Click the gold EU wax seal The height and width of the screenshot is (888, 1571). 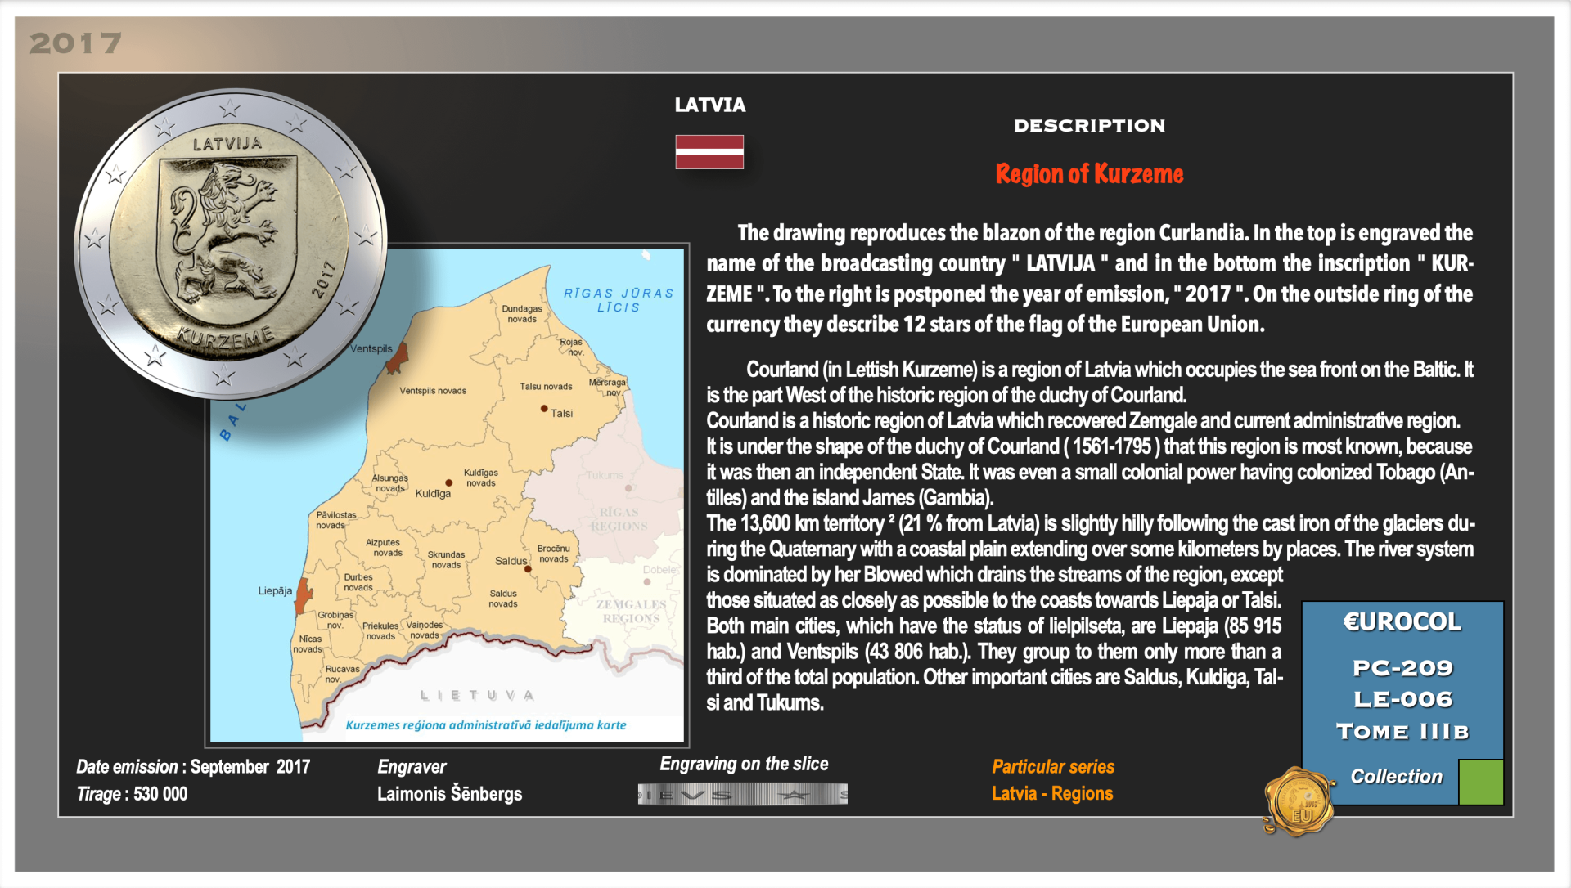1299,801
